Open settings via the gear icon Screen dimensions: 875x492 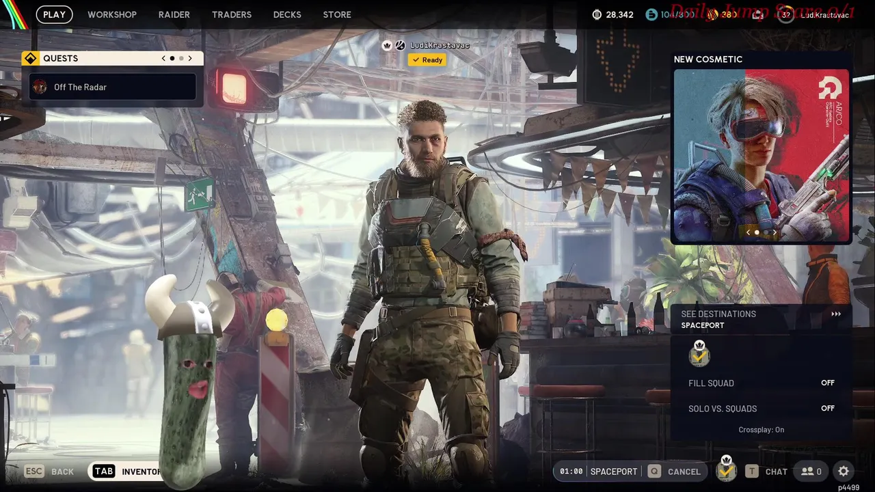pos(844,471)
